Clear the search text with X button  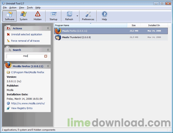click(46, 56)
